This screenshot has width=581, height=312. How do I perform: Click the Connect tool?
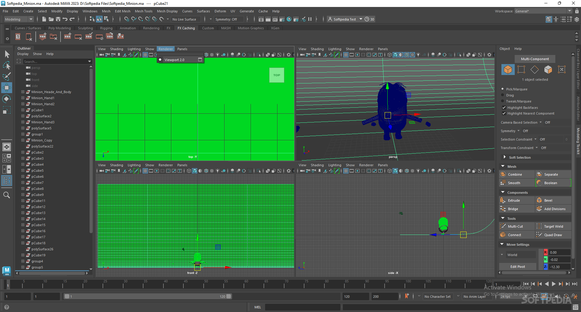pyautogui.click(x=517, y=235)
